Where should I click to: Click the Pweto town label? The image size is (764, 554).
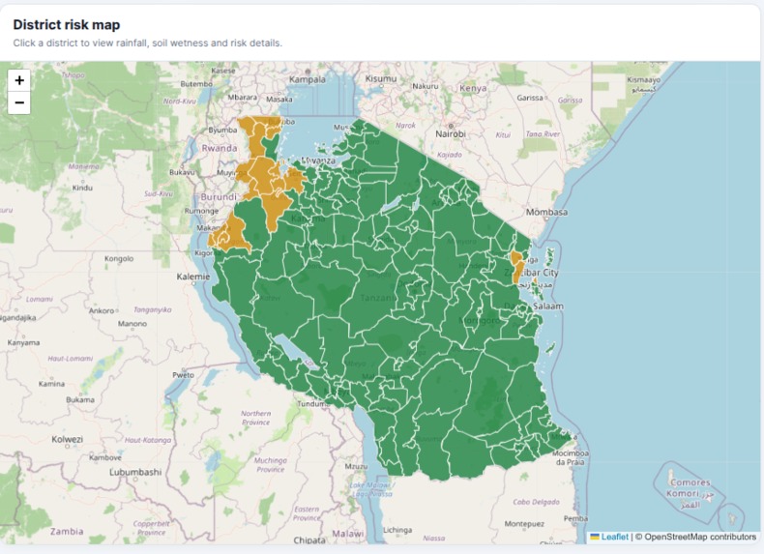point(183,375)
